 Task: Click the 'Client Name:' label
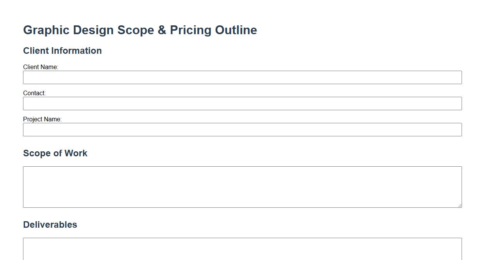pyautogui.click(x=40, y=67)
